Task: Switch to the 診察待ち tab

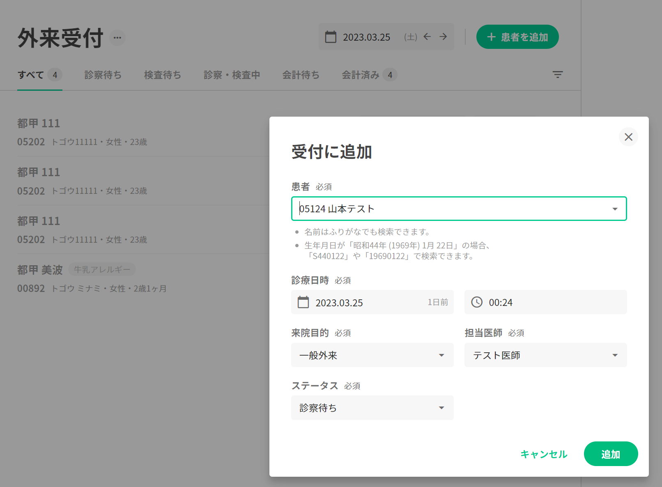Action: click(103, 75)
